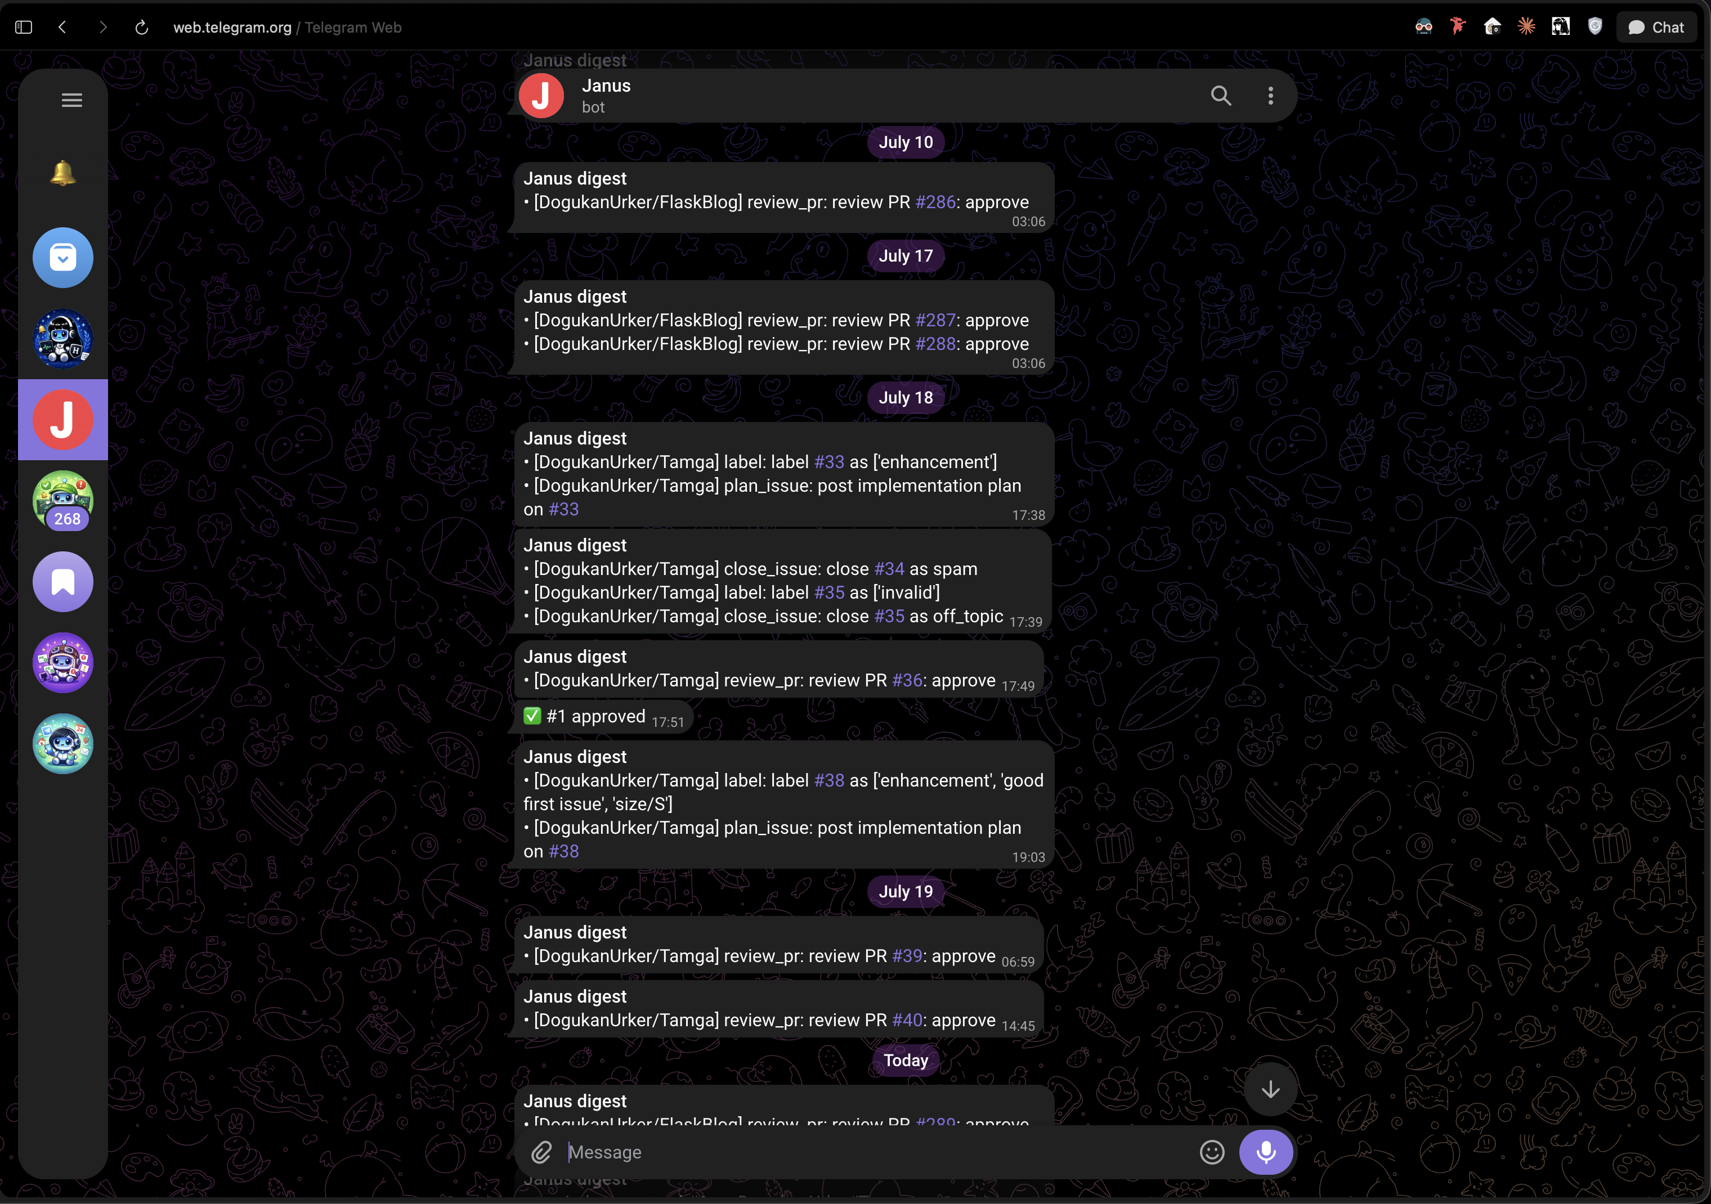The width and height of the screenshot is (1711, 1204).
Task: Toggle the browser sidebar panel icon
Action: (x=24, y=28)
